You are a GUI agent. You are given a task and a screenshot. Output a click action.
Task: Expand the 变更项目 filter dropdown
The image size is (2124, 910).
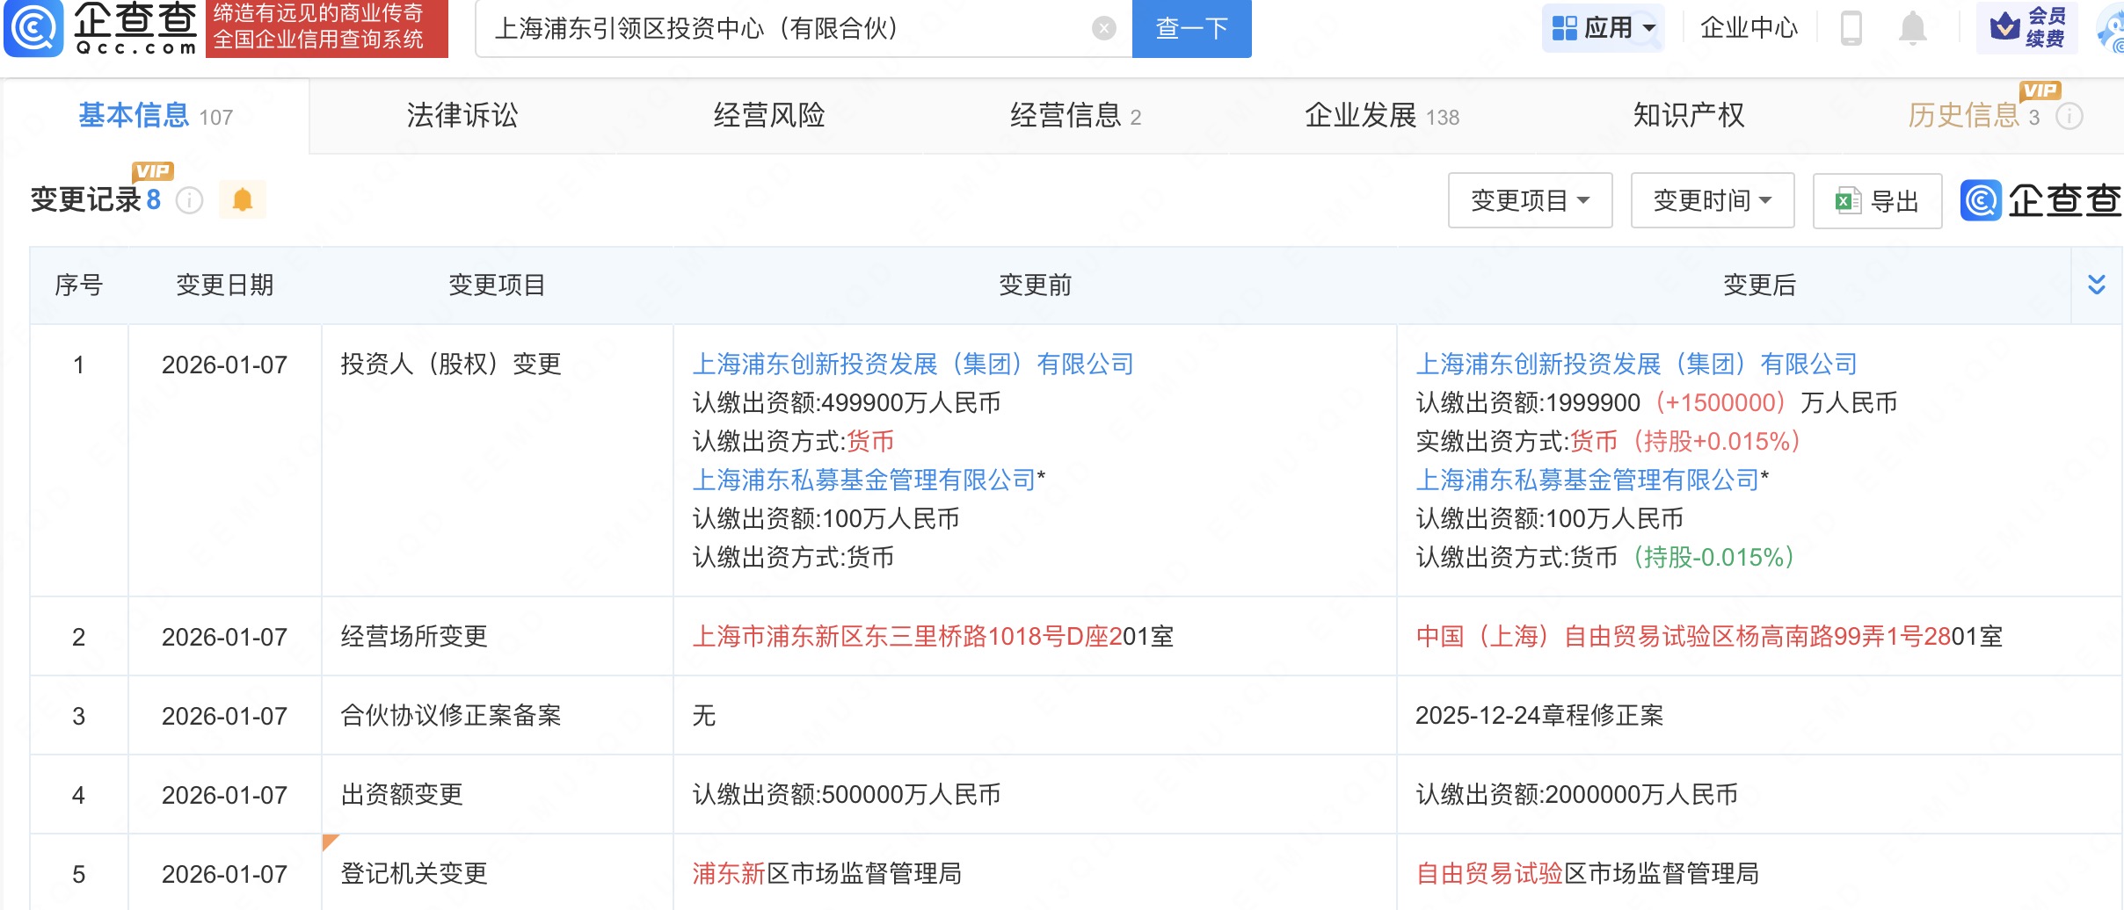(1530, 201)
